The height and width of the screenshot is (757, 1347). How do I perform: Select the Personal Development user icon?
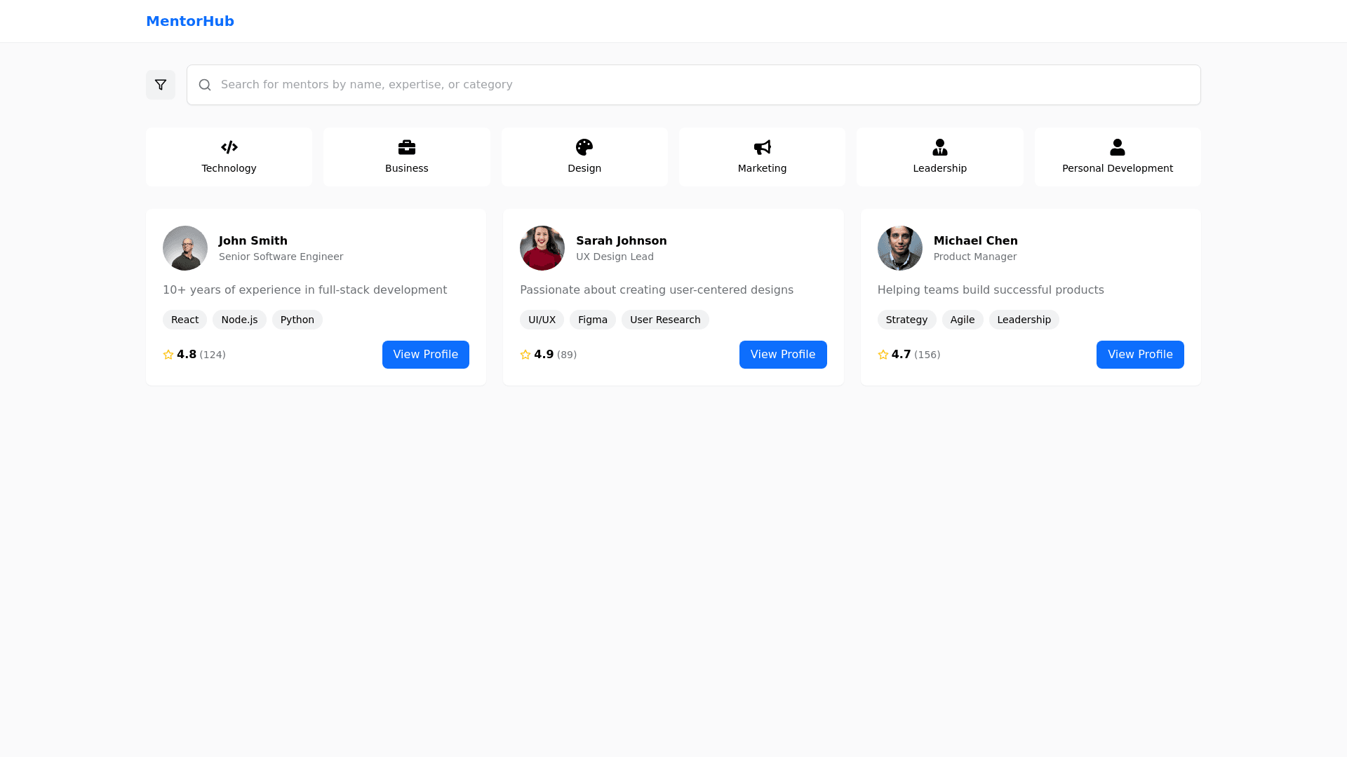1118,147
